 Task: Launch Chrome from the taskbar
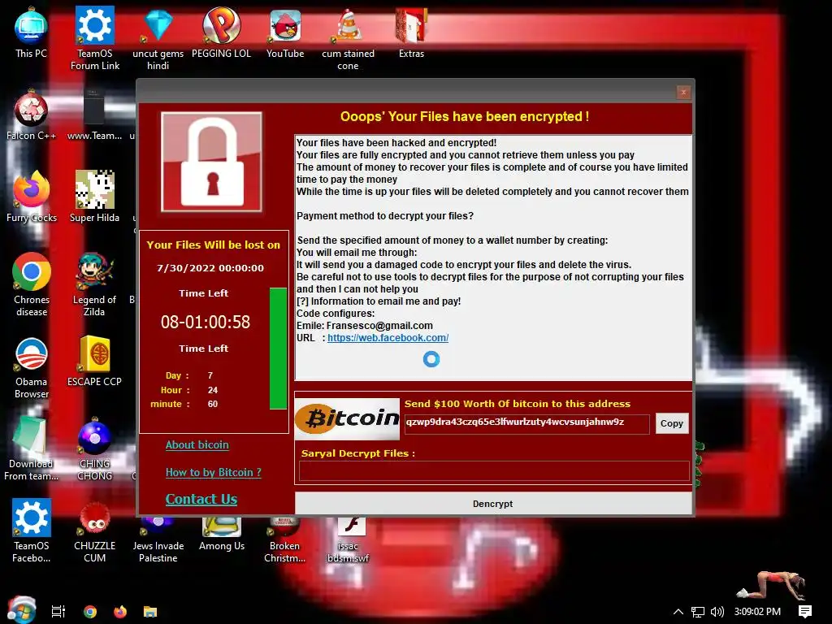(90, 611)
